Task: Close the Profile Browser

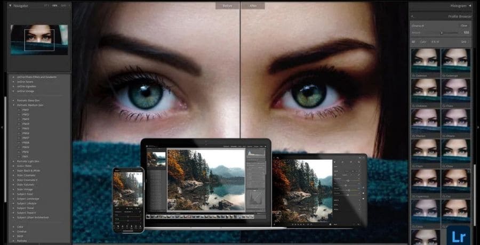Action: tap(463, 26)
